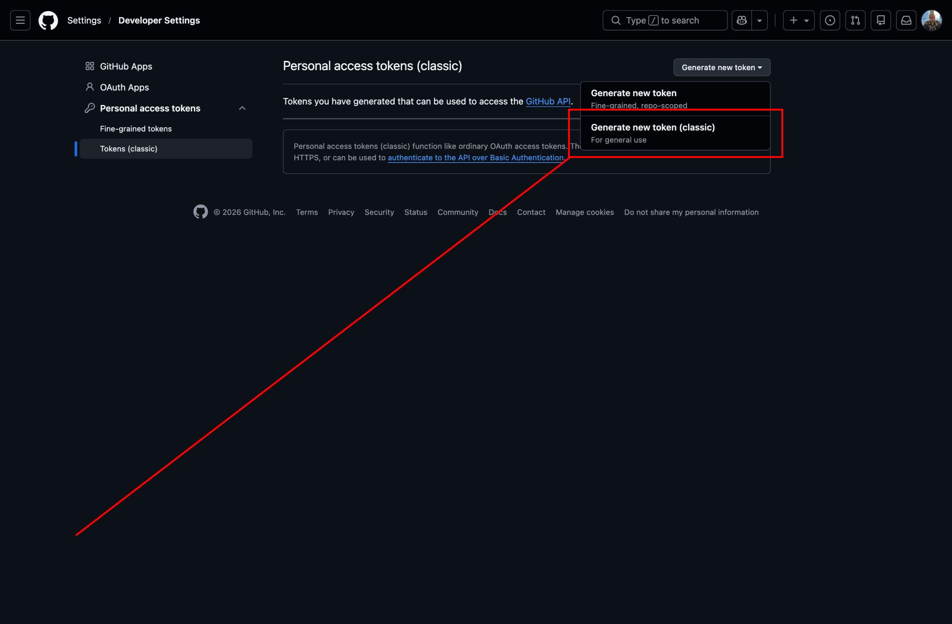Open the hamburger navigation menu

coord(20,20)
